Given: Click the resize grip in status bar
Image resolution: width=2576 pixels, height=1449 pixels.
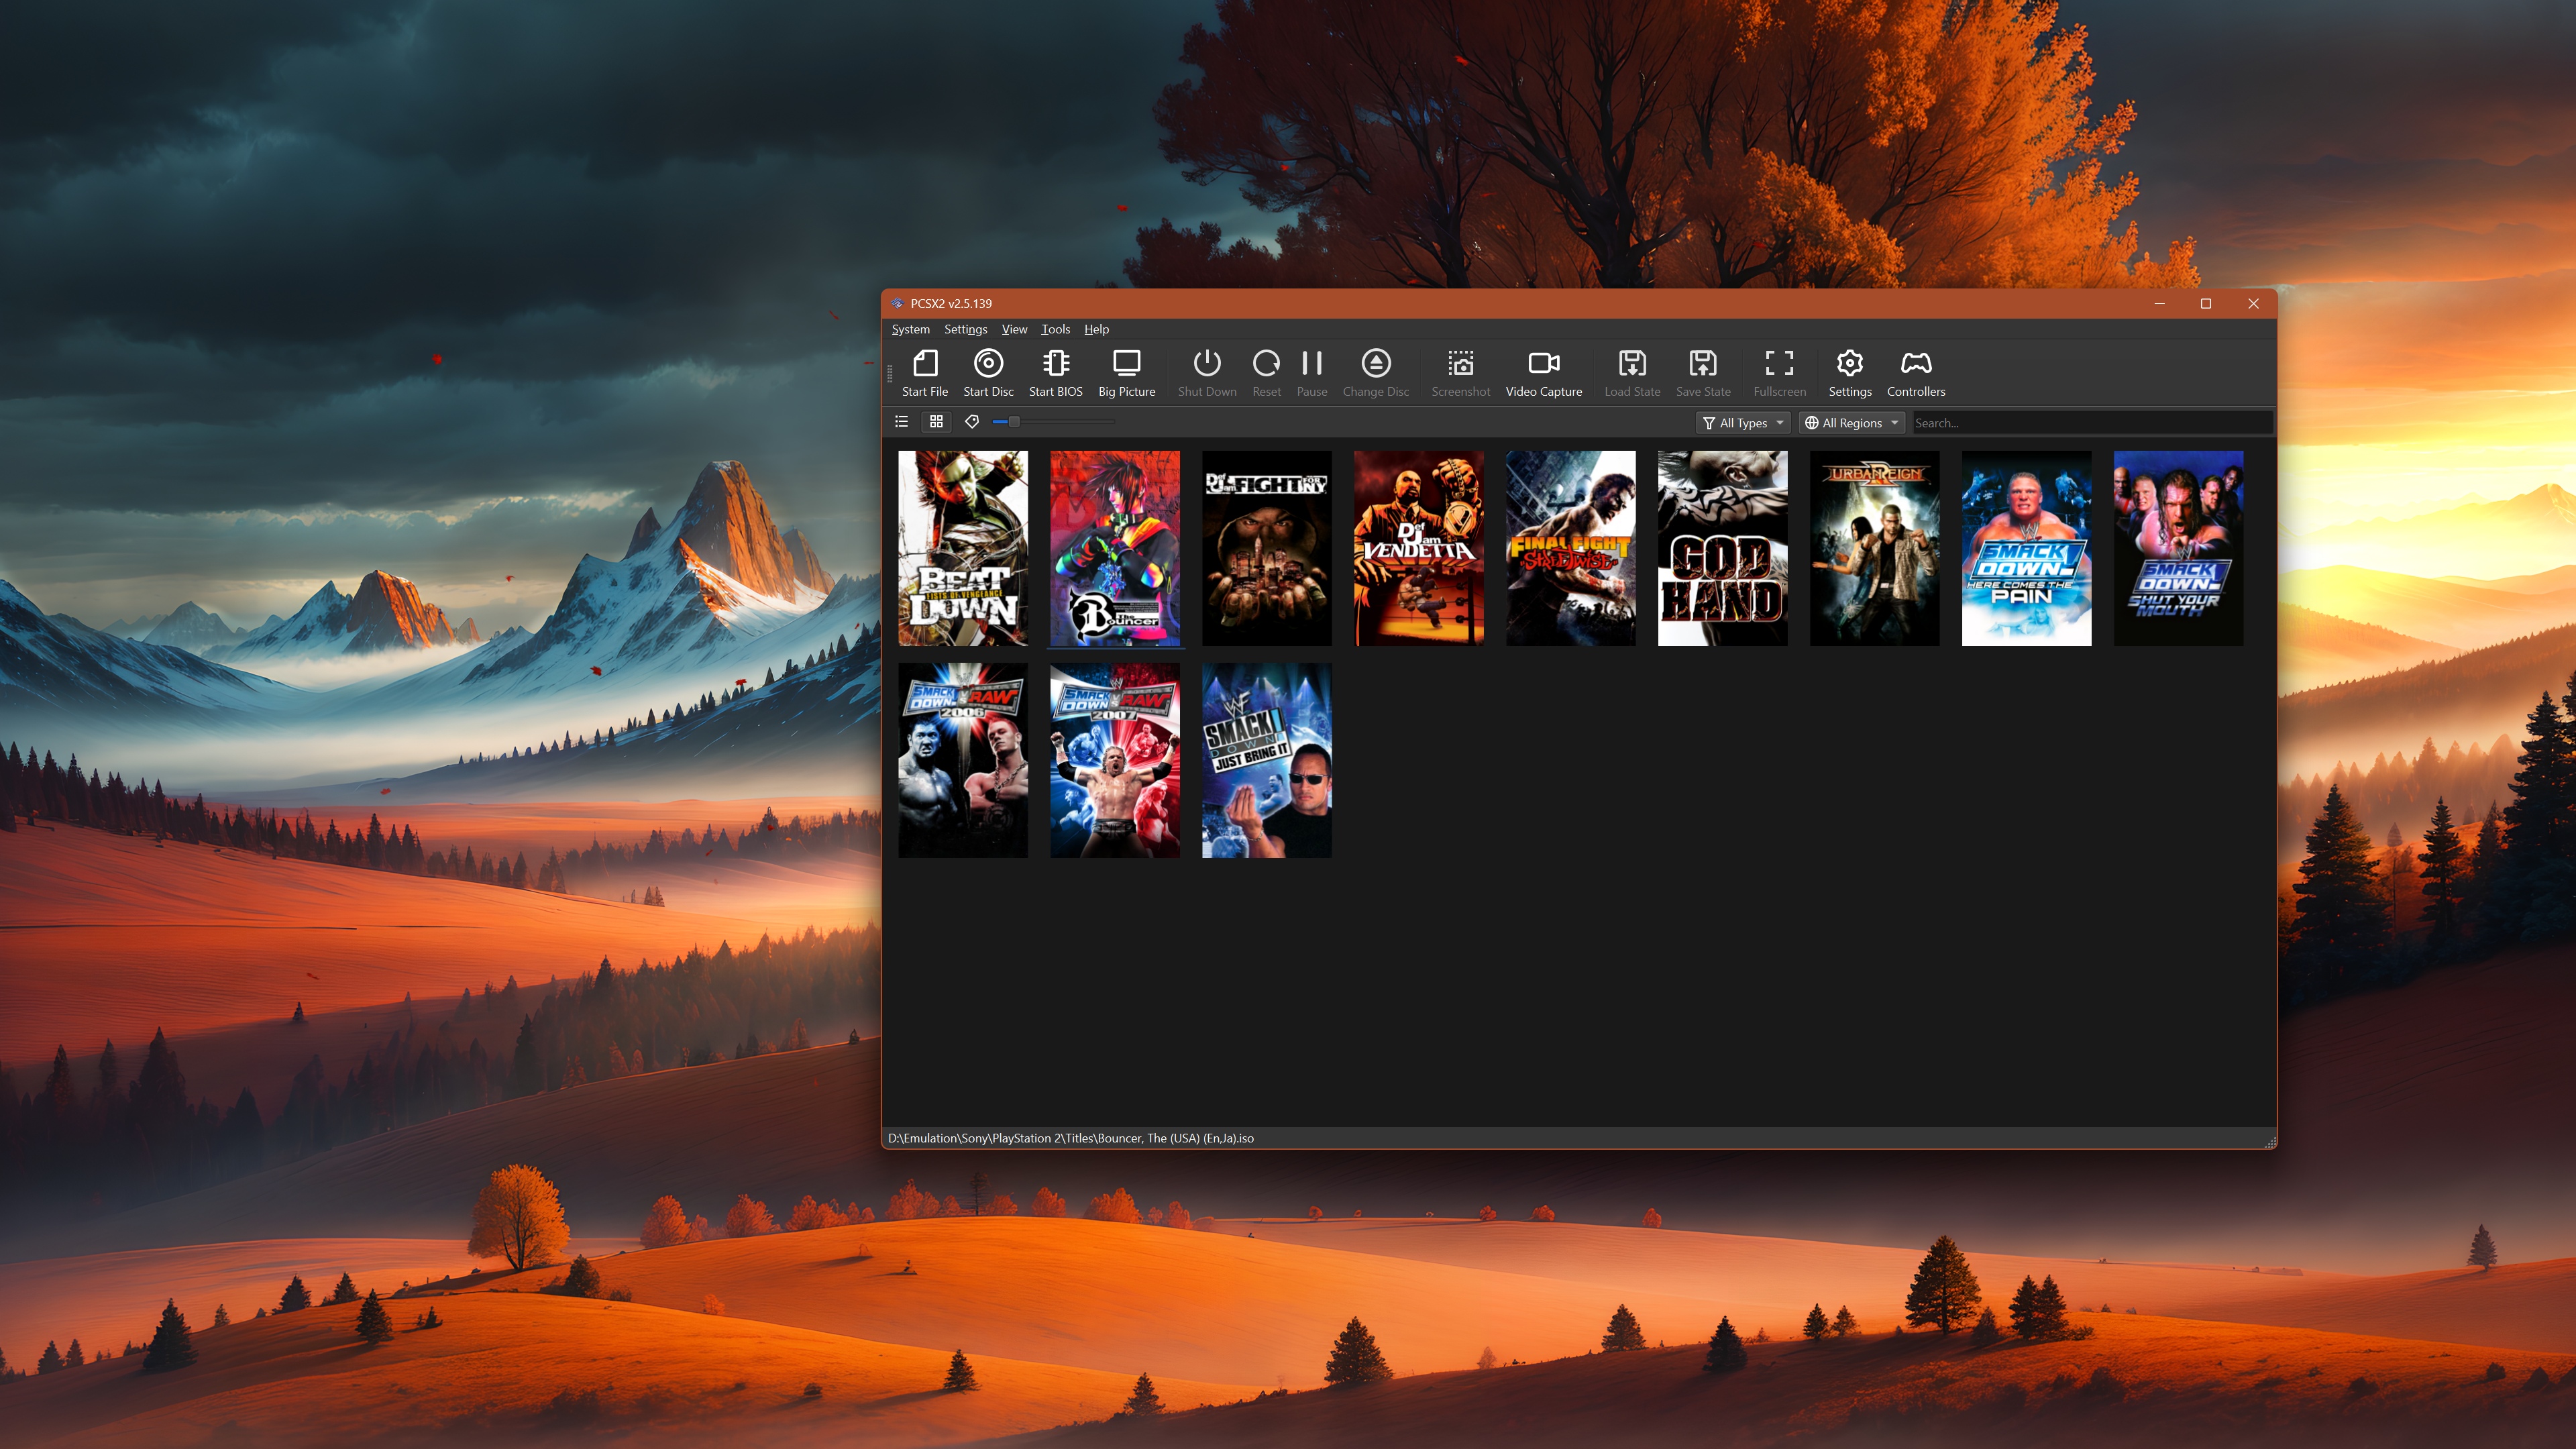Looking at the screenshot, I should point(2269,1141).
